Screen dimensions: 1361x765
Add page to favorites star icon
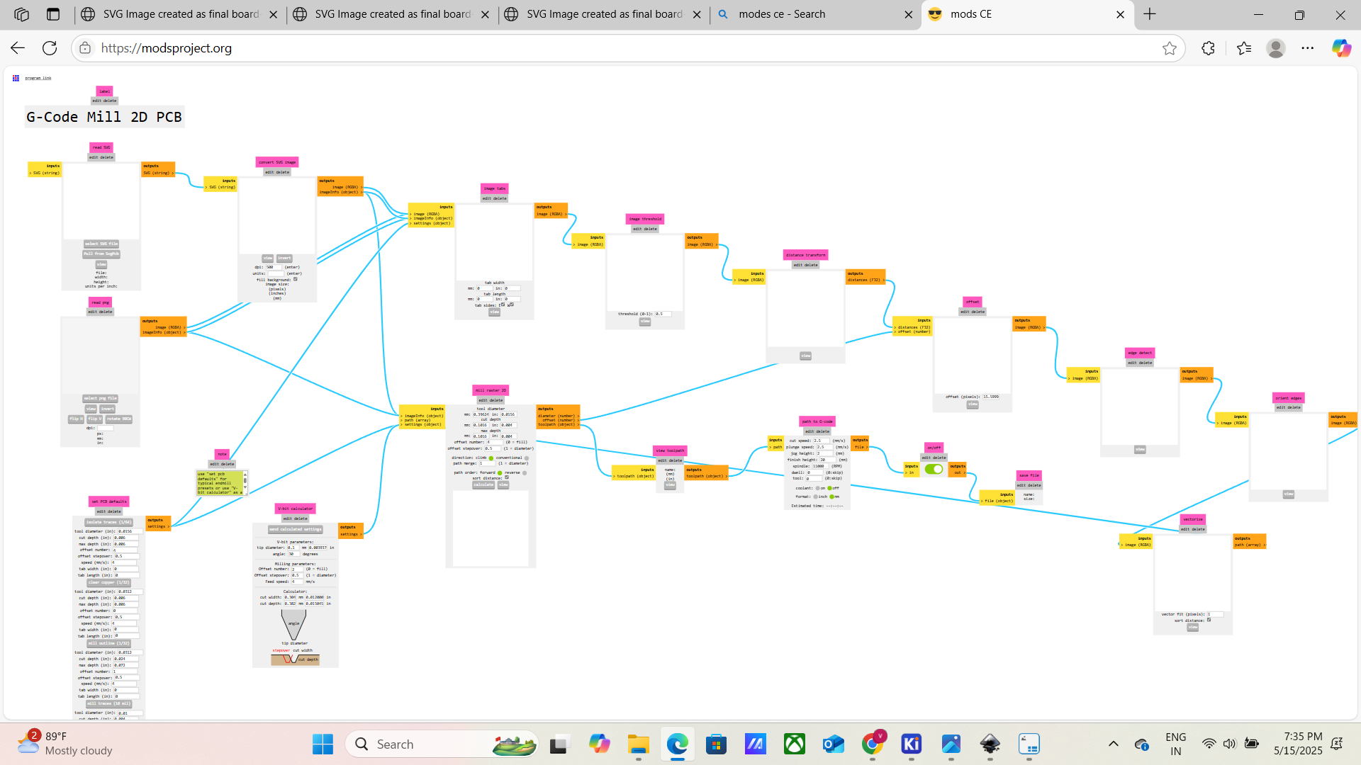point(1170,48)
